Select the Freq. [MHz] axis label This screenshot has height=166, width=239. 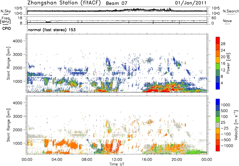coord(5,20)
